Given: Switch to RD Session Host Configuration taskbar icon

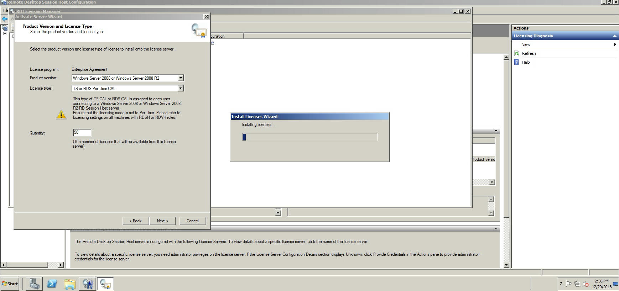Looking at the screenshot, I should 88,284.
